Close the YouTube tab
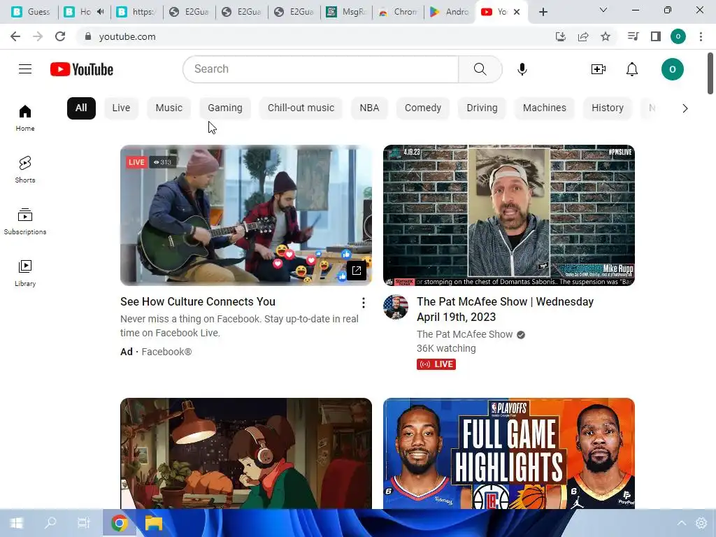Screen dimensions: 716x537 click(517, 12)
